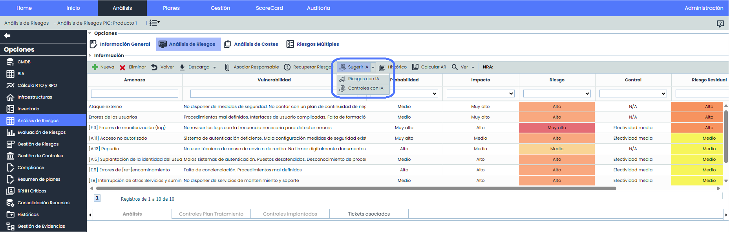Switch to the Controles Implantados tab
The image size is (729, 232).
[290, 214]
